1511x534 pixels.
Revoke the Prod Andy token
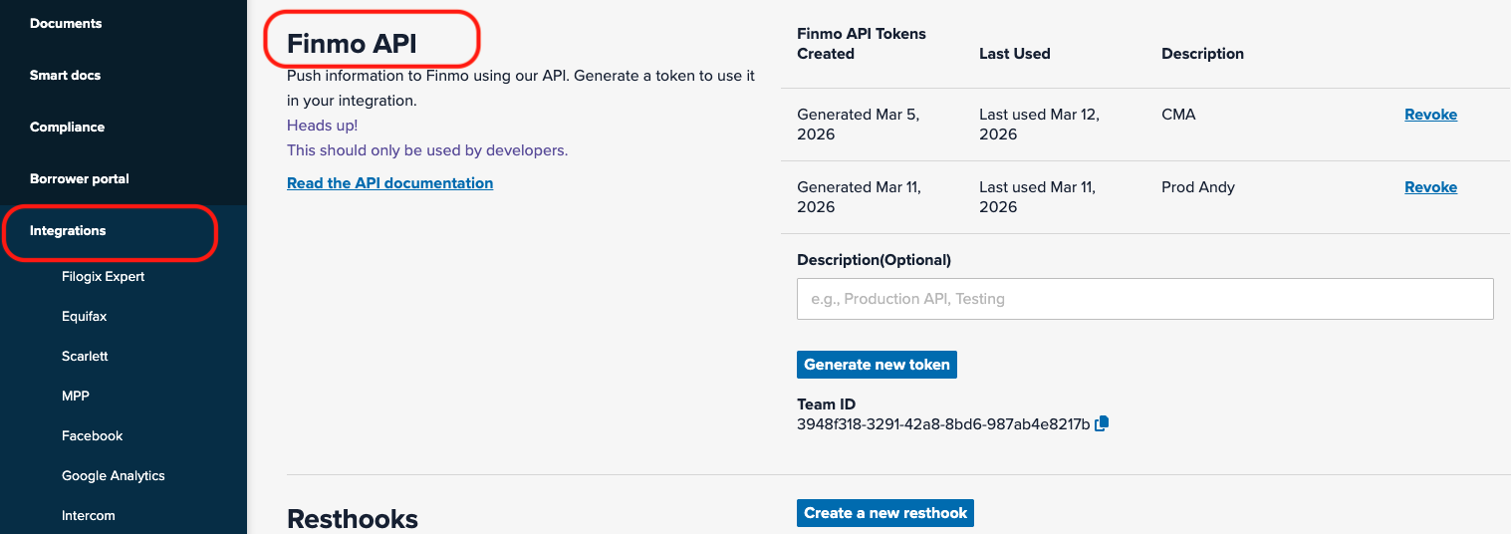tap(1430, 187)
